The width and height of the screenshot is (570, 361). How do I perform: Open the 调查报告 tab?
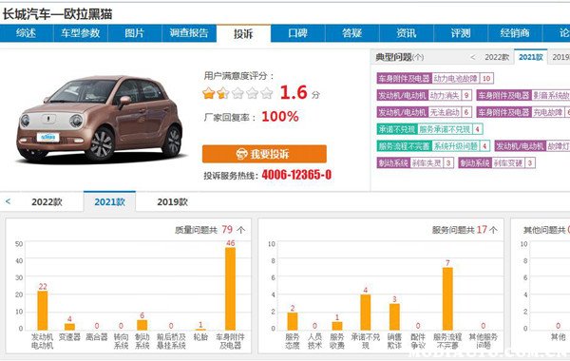coord(189,33)
